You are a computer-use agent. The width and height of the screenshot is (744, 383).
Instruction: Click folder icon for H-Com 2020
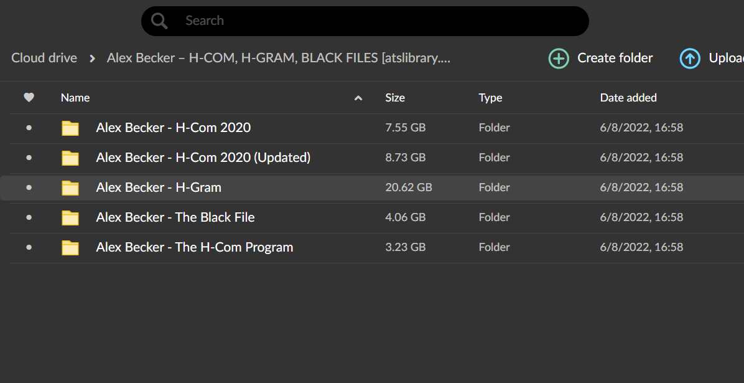pyautogui.click(x=70, y=128)
